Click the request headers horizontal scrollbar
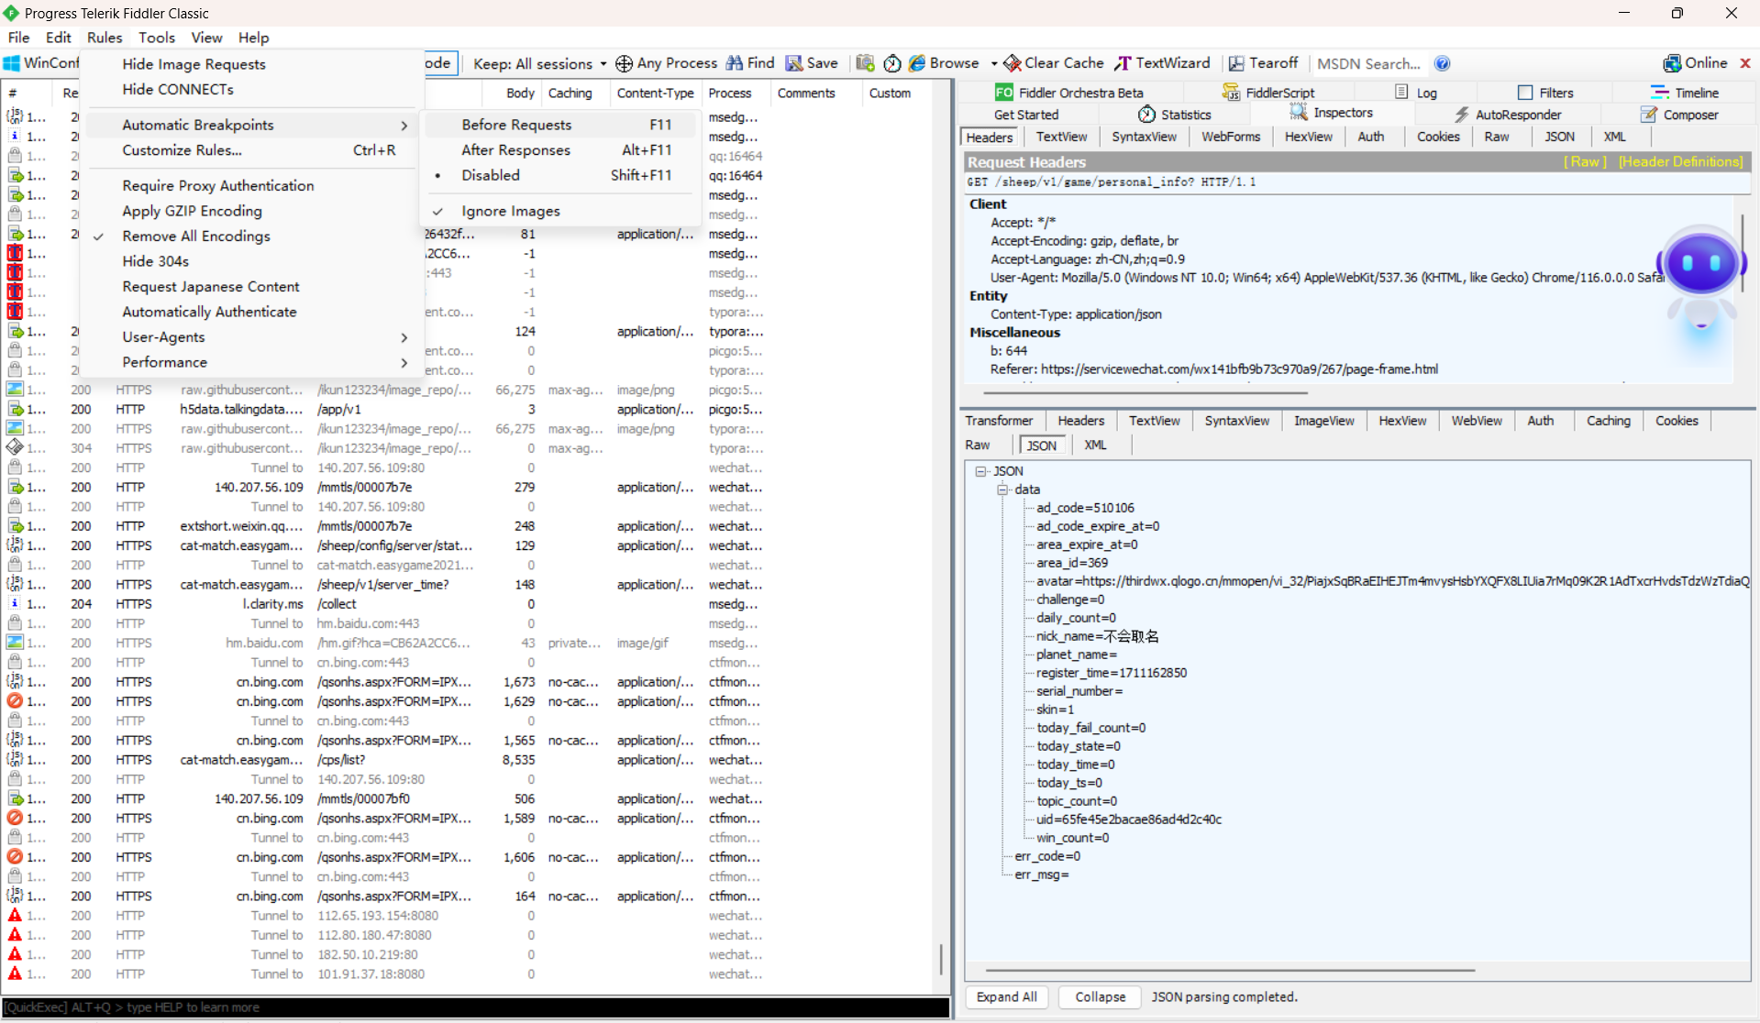1760x1023 pixels. pos(1146,392)
